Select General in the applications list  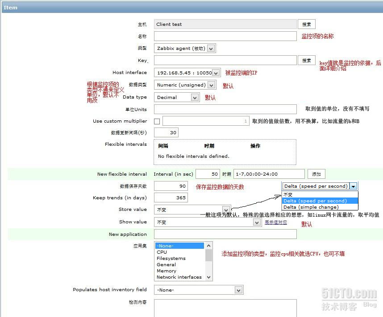pos(179,264)
